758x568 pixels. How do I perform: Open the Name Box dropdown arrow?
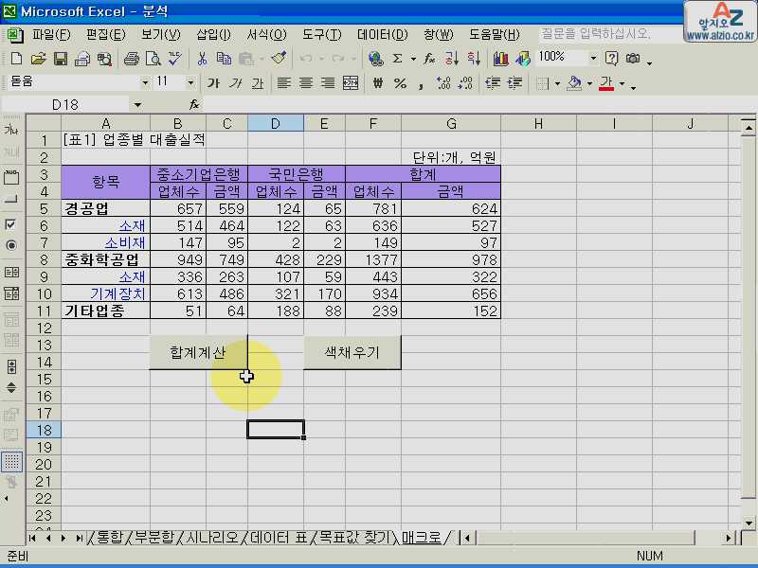pos(137,105)
